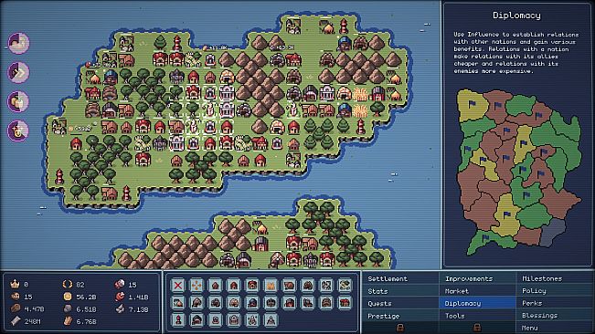Open the Prestige menu

tap(400, 316)
